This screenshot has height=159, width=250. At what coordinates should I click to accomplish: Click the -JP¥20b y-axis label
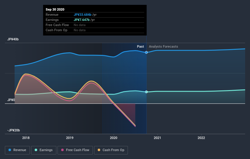point(14,130)
